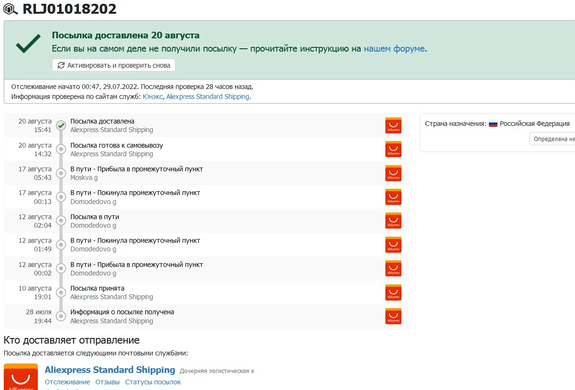Open the 'Отслеживание' link
The width and height of the screenshot is (575, 390).
[67, 382]
